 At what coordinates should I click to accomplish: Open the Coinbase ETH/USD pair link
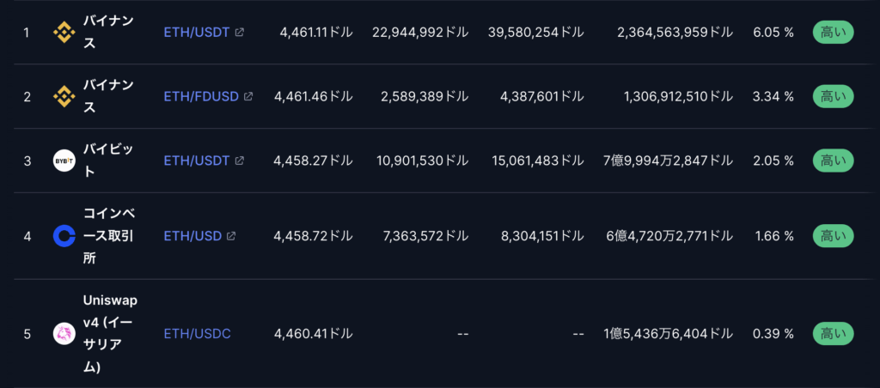pos(192,236)
